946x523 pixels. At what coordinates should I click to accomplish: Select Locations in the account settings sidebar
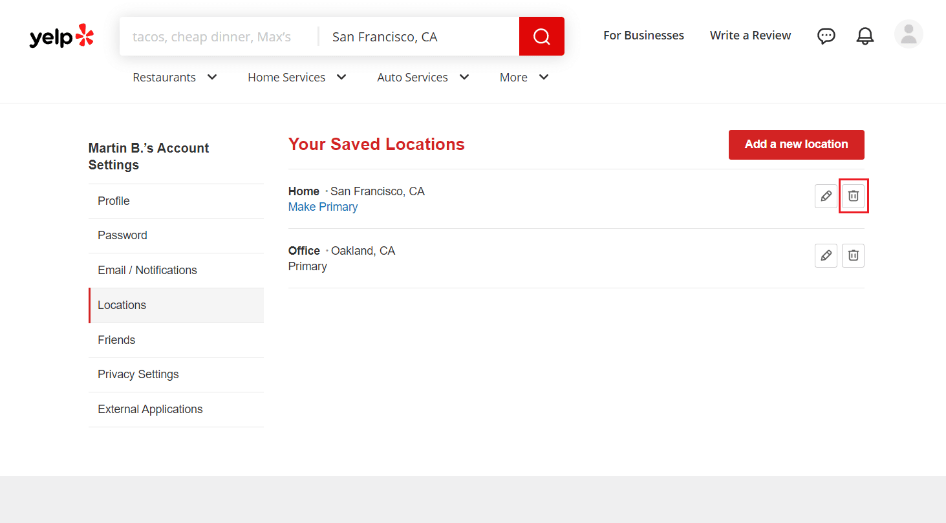pos(122,304)
